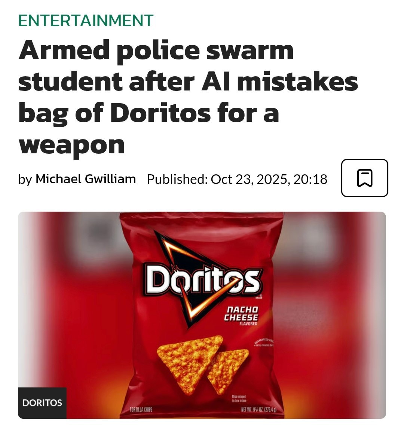Viewport: 404px width, 430px height.
Task: Click the 'Published:' label text
Action: click(177, 179)
